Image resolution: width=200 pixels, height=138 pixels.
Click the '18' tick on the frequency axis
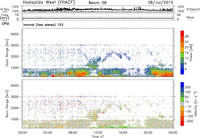click(x=17, y=15)
